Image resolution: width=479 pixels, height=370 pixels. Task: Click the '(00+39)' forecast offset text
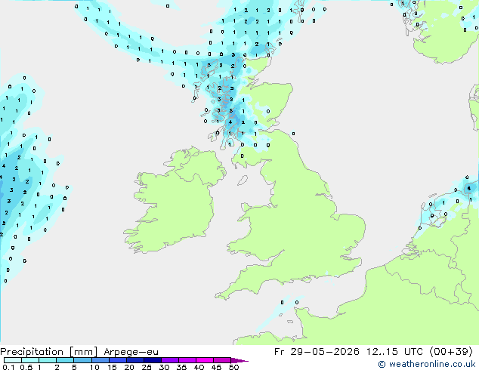(x=451, y=352)
